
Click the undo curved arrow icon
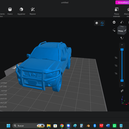[x=122, y=22]
